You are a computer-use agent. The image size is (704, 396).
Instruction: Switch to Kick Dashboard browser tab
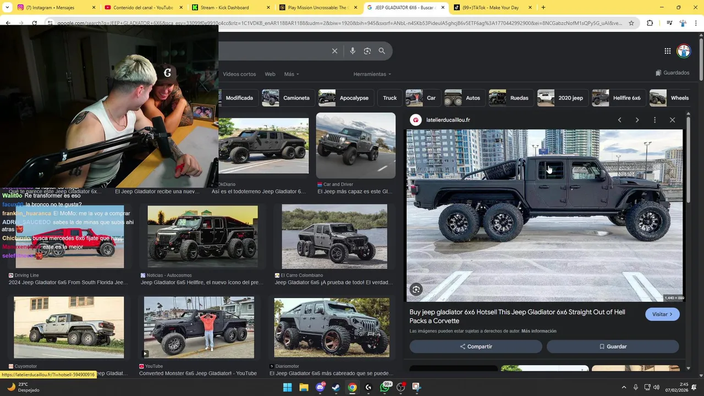(230, 8)
